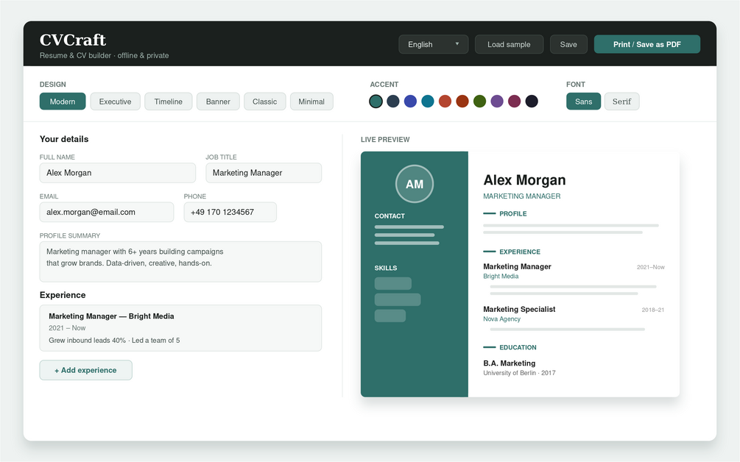Click "B.A. Marketing" in the preview

pyautogui.click(x=510, y=363)
